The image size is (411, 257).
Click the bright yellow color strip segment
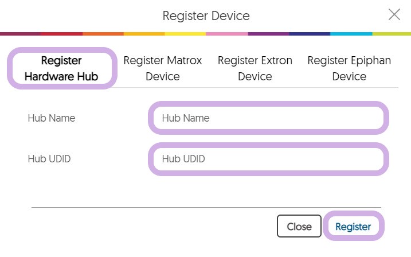point(185,34)
